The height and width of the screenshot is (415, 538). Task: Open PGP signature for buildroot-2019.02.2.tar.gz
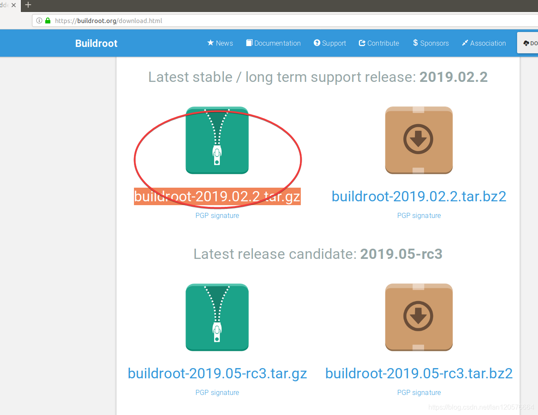click(217, 215)
